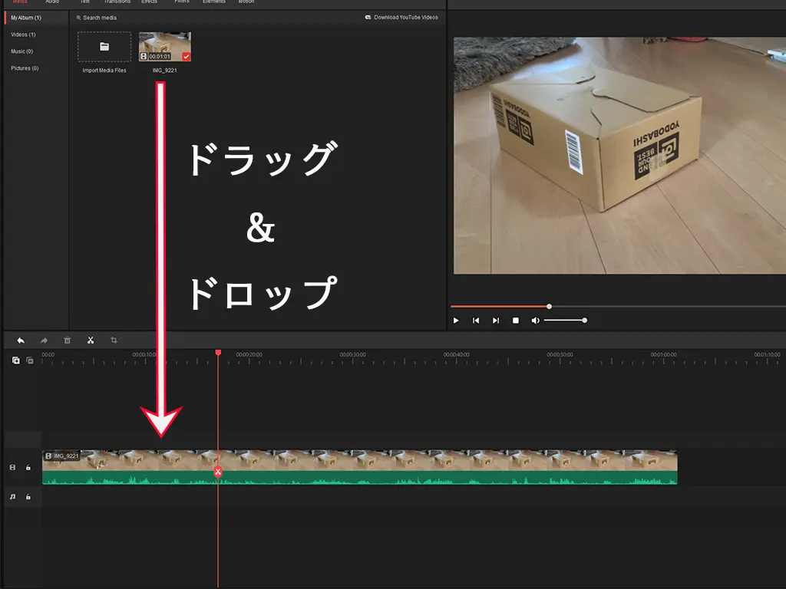Click the video track film icon
The width and height of the screenshot is (786, 589).
coord(12,467)
